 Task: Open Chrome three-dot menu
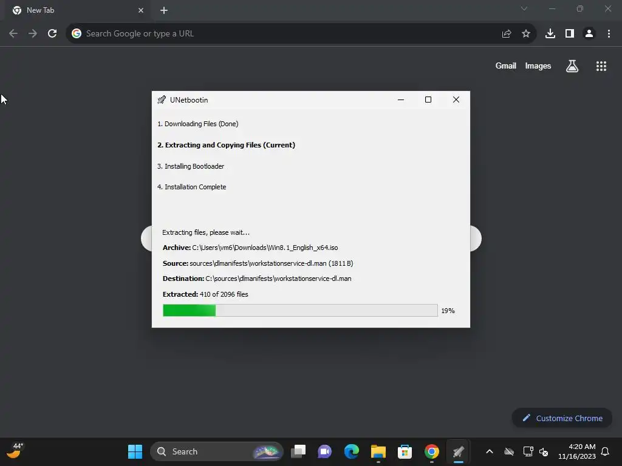coord(609,34)
